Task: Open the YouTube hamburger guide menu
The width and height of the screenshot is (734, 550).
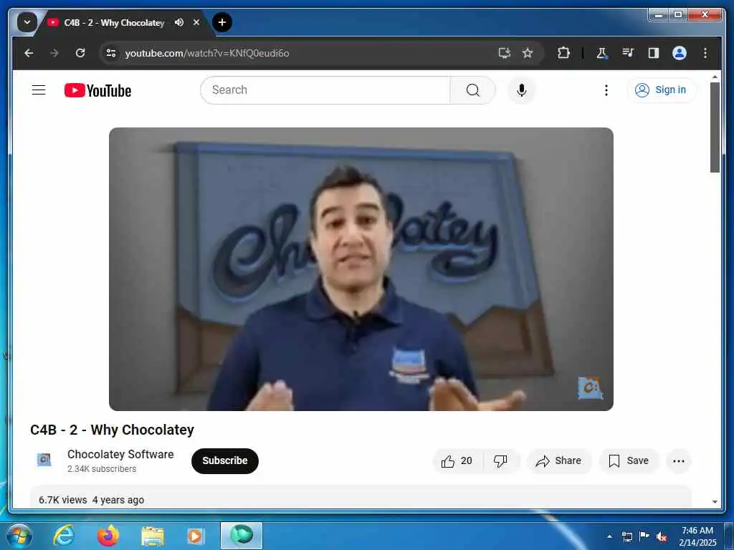Action: (x=39, y=90)
